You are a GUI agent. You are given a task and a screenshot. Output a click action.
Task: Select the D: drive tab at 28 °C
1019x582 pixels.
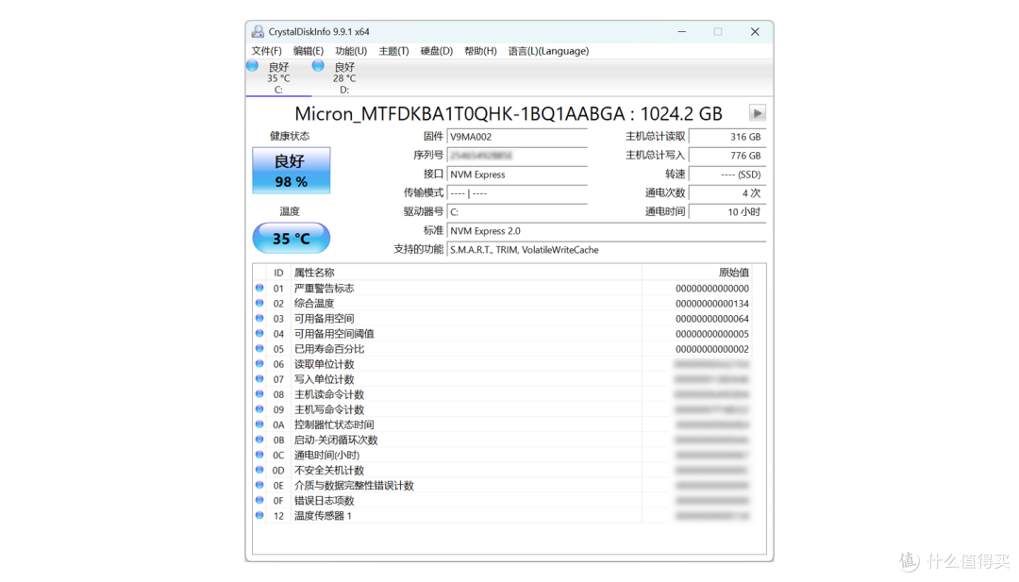[x=343, y=78]
